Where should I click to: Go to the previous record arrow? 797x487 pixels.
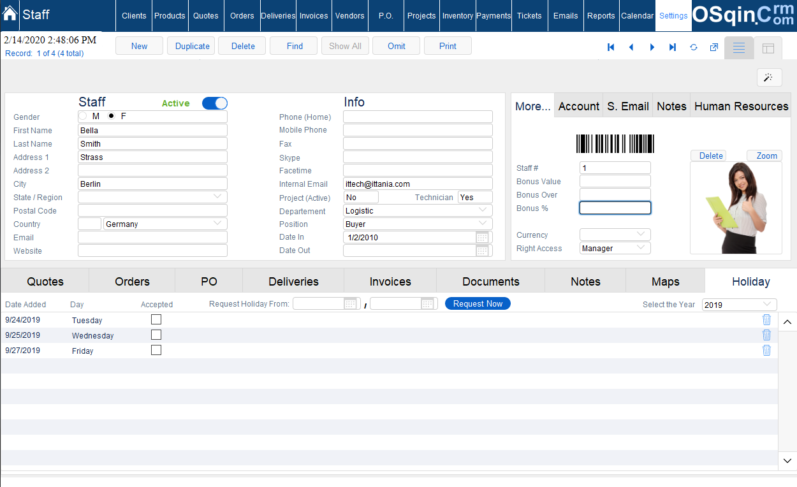[x=631, y=47]
